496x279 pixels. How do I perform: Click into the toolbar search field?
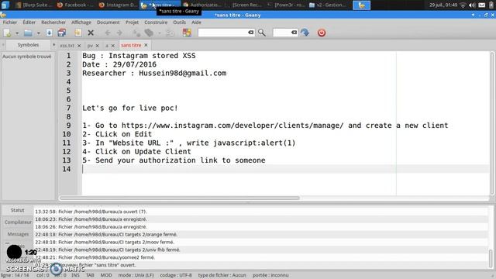coord(223,33)
